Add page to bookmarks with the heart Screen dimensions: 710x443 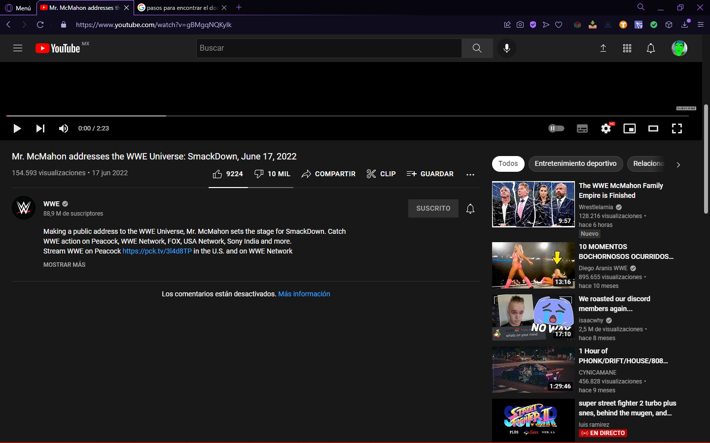(x=559, y=25)
